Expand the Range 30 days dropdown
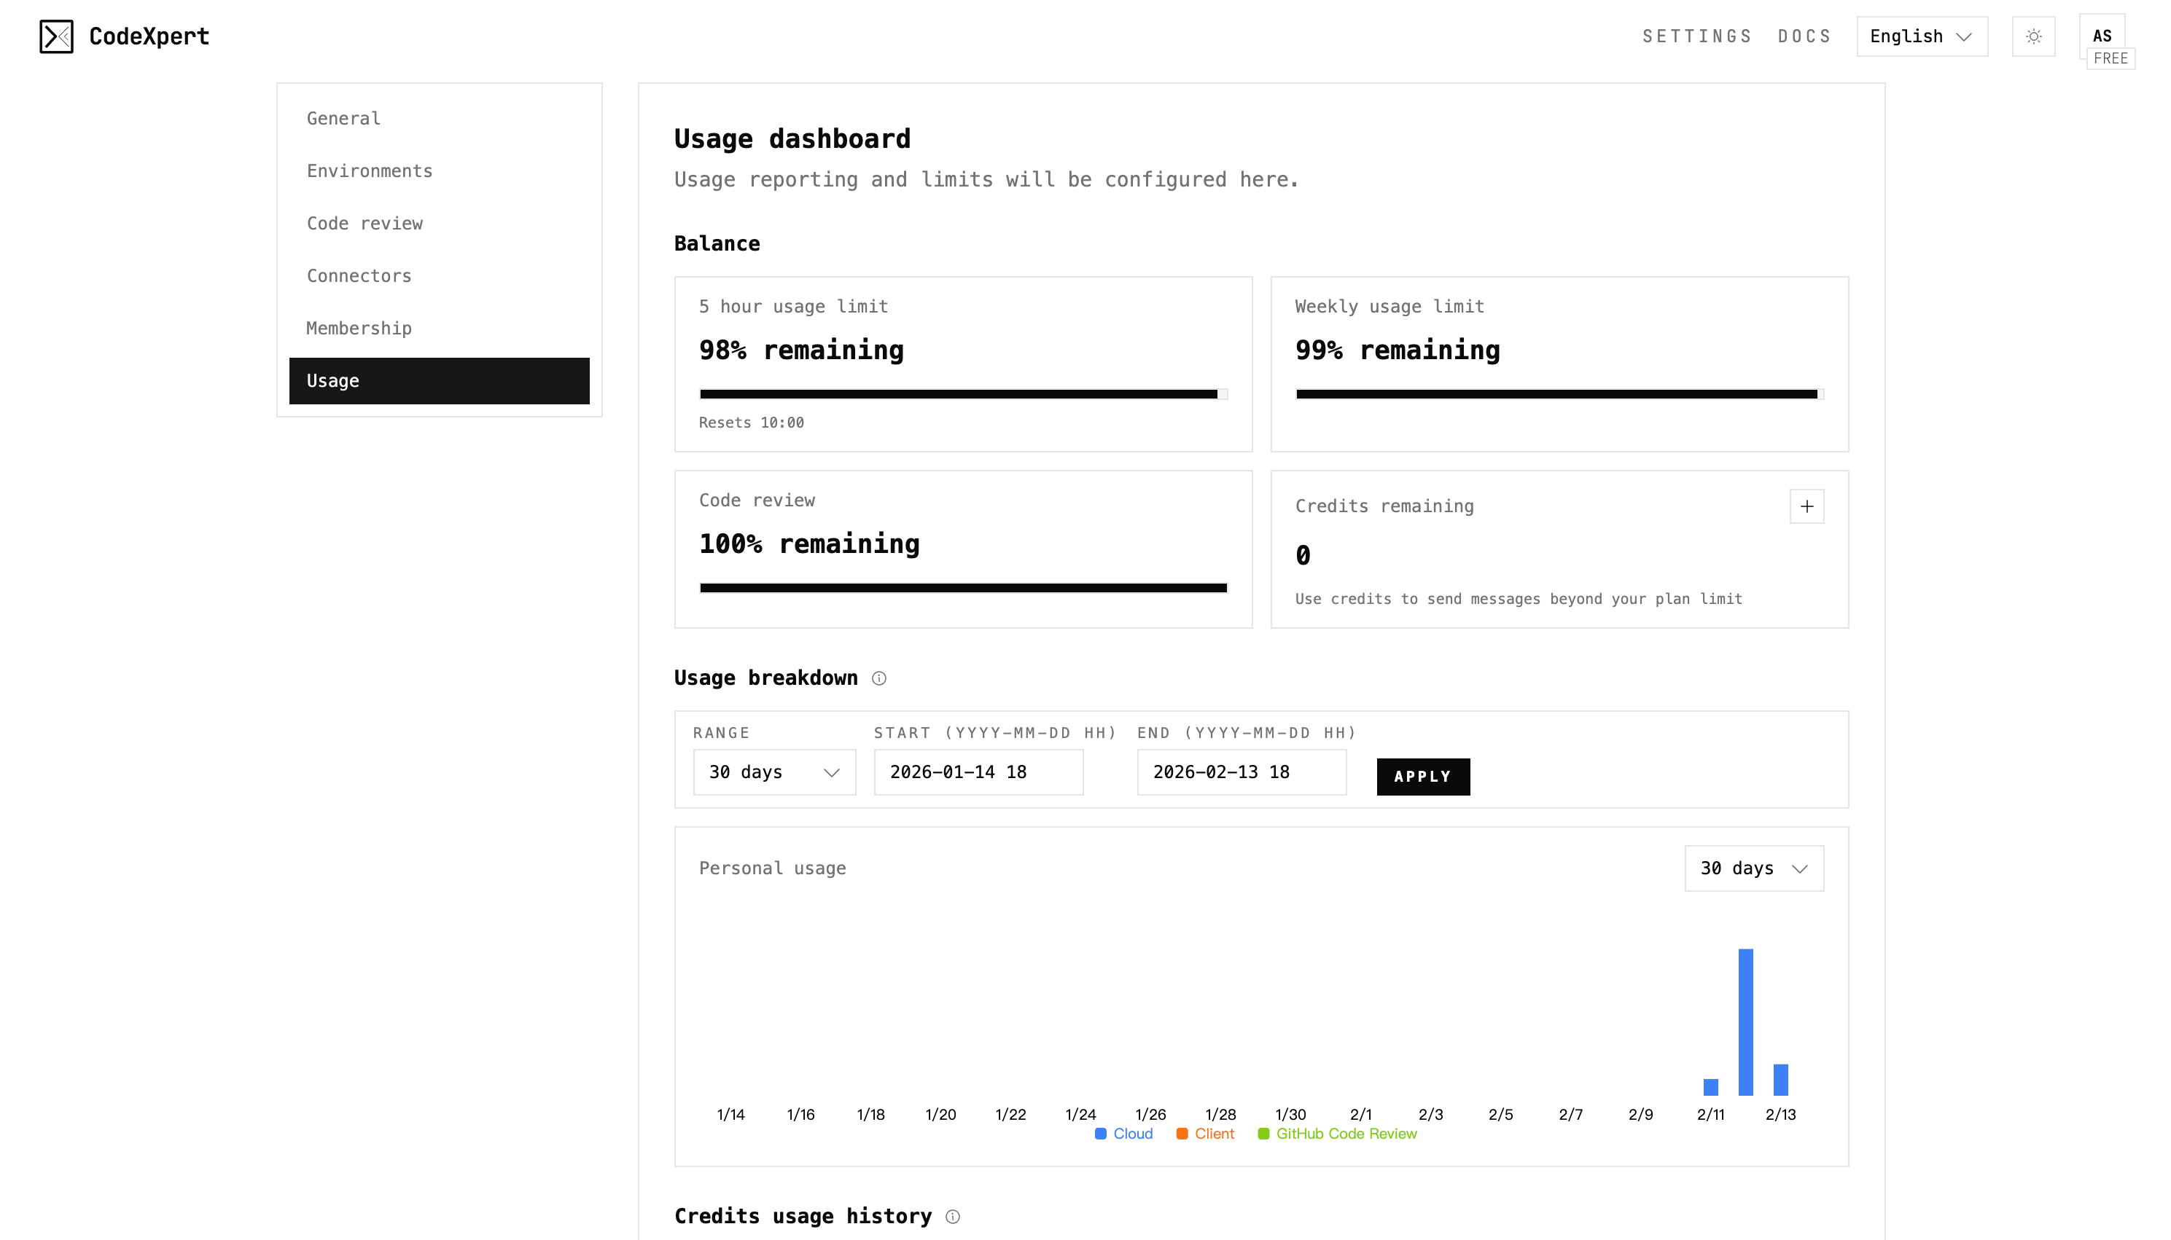Image resolution: width=2171 pixels, height=1240 pixels. click(773, 772)
